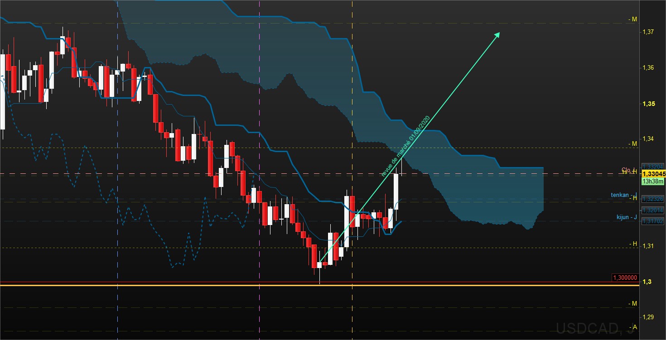This screenshot has height=340, width=666.
Task: Select the 1,32326 tenkan price tag
Action: [653, 198]
